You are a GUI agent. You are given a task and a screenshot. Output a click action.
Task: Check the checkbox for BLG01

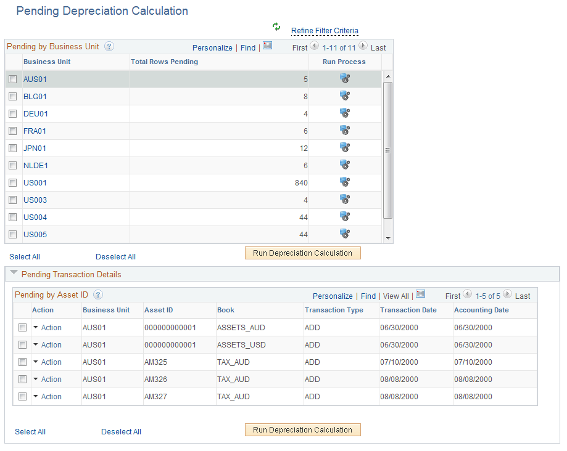(x=13, y=96)
